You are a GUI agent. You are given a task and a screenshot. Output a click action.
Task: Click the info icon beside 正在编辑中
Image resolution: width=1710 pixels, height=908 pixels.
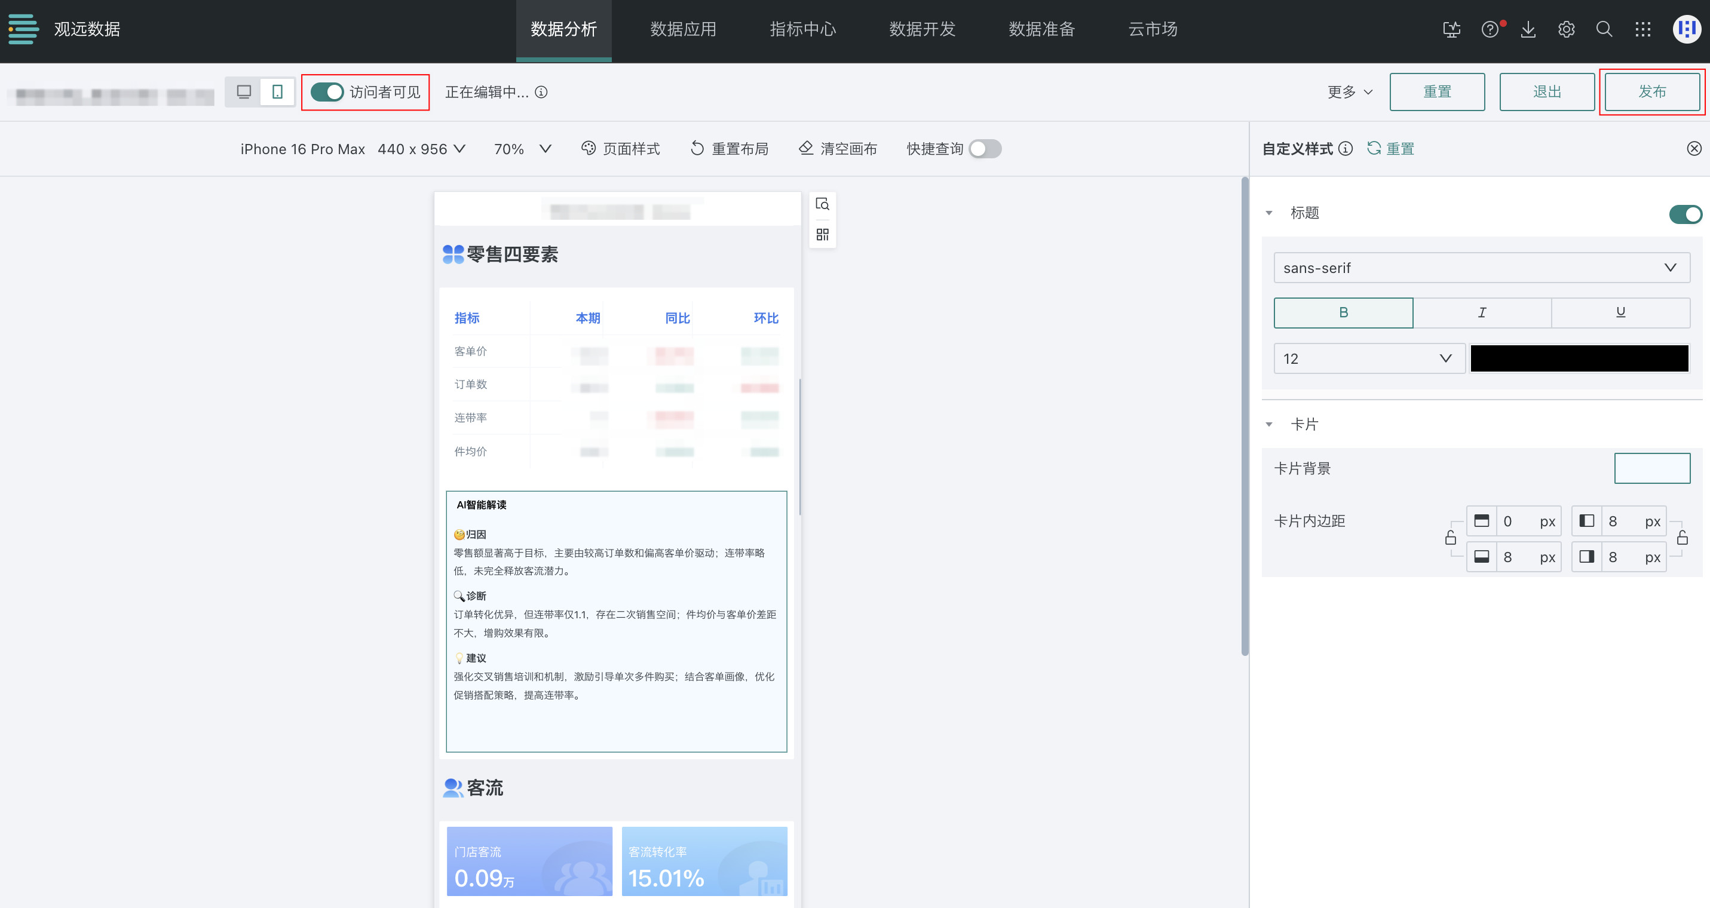point(542,92)
